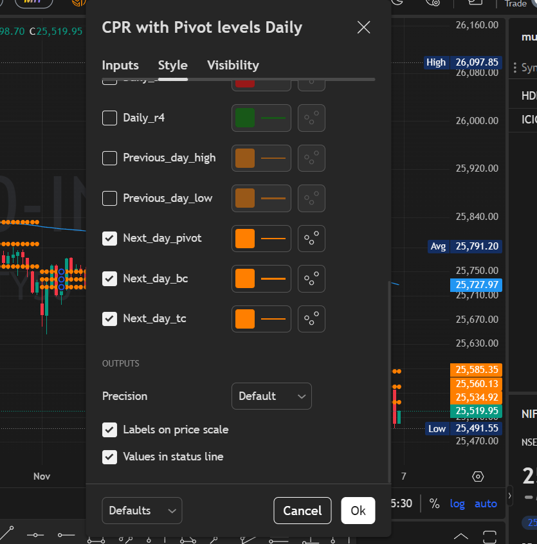Collapse the bottom panel with the up chevron

[461, 536]
